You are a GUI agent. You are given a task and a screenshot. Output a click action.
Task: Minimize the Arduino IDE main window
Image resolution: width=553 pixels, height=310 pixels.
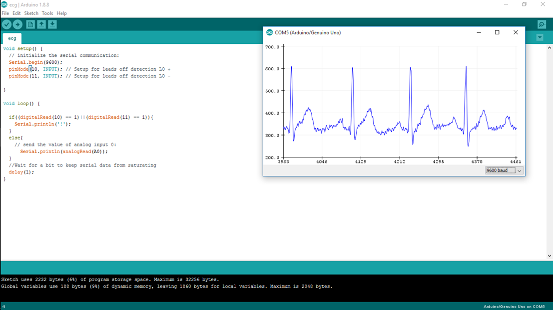point(506,4)
